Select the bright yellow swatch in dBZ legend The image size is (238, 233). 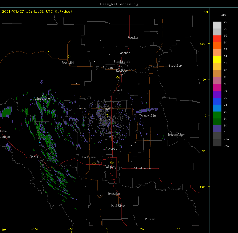point(217,59)
